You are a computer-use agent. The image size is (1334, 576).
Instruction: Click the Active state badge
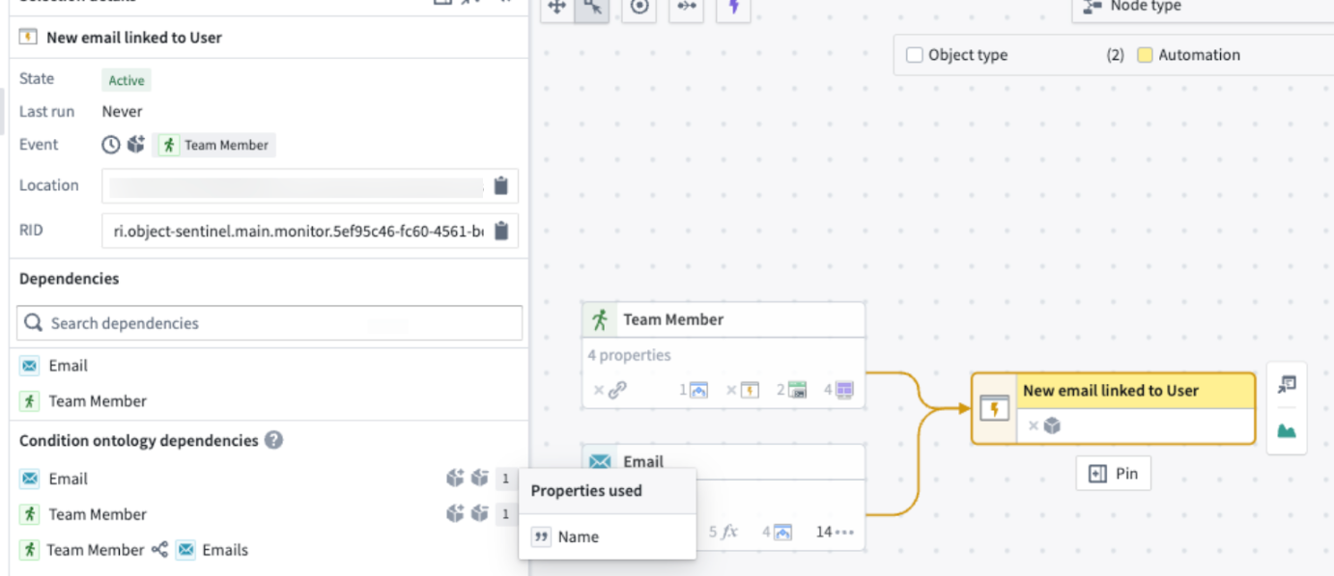[126, 80]
